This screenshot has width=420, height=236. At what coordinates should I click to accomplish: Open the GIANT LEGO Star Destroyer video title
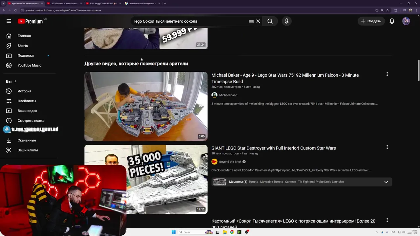(x=274, y=148)
